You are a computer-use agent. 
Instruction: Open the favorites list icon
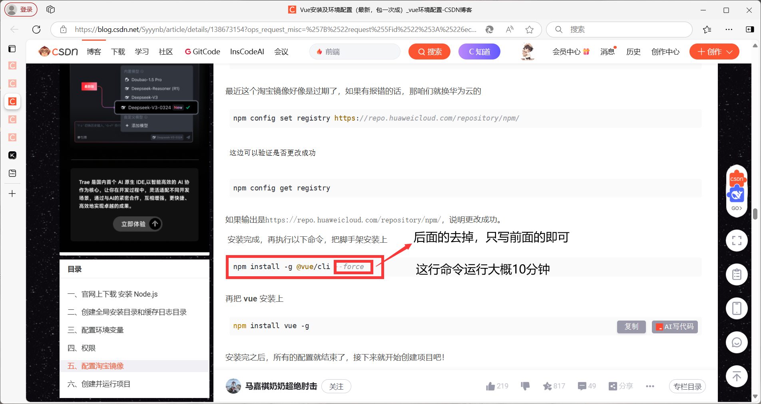(x=707, y=30)
